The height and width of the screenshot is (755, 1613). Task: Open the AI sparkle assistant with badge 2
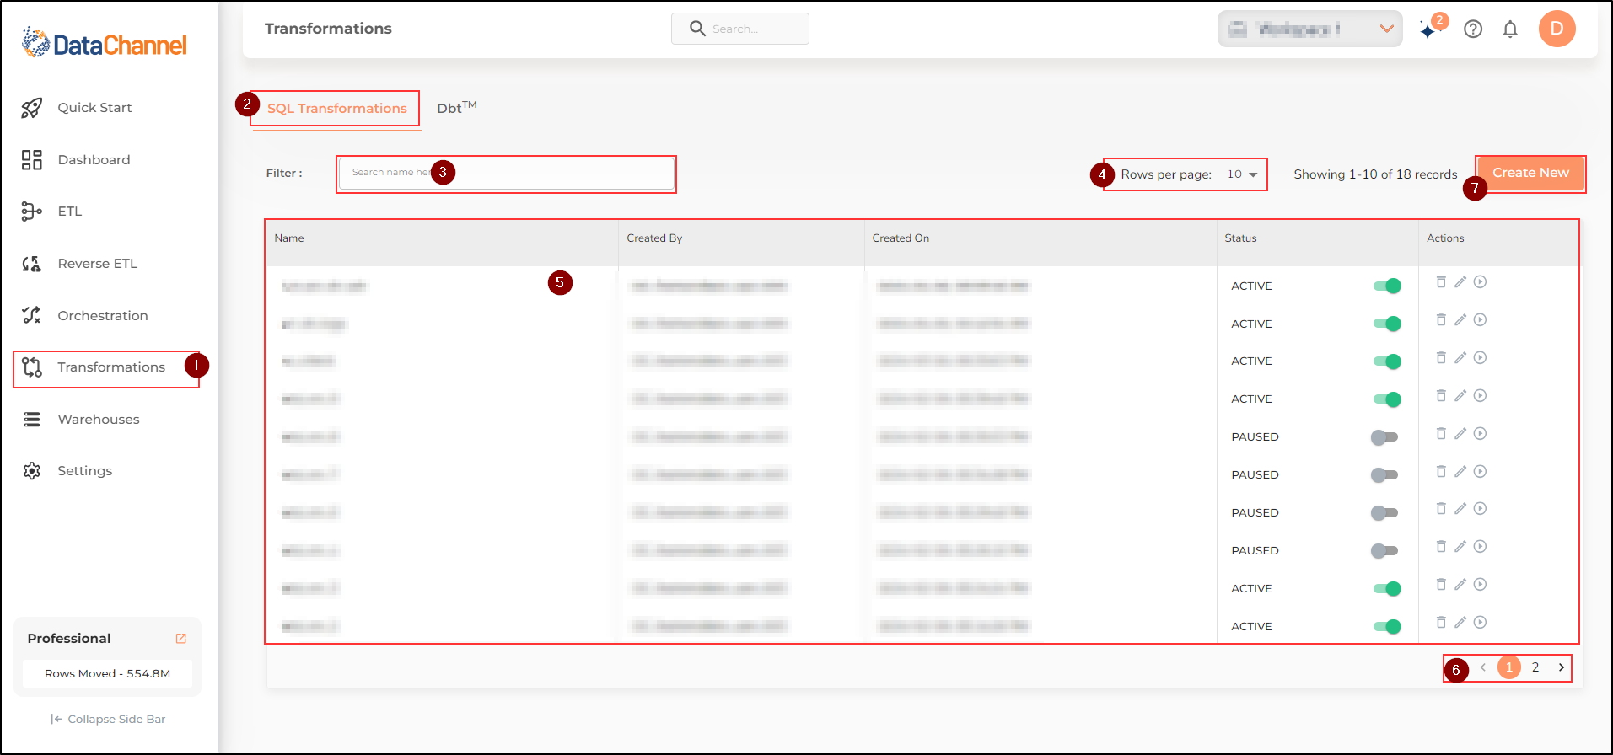pyautogui.click(x=1428, y=31)
